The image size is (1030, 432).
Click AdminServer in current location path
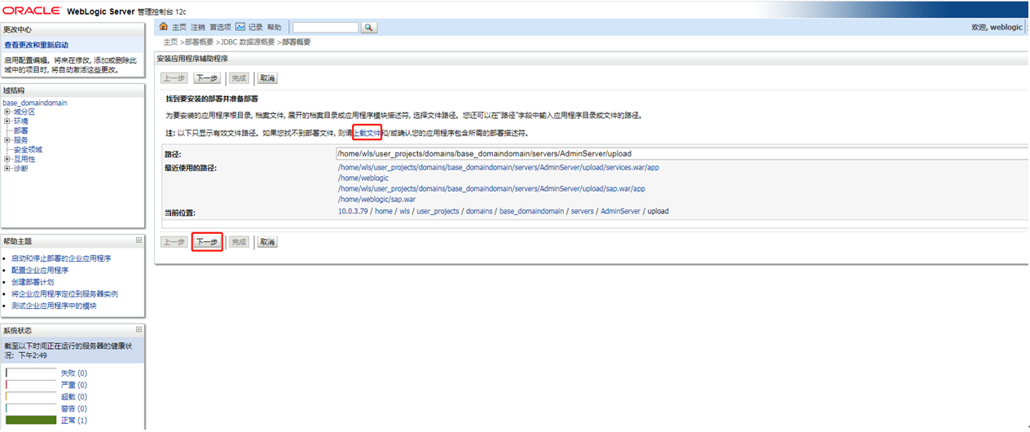[x=620, y=211]
